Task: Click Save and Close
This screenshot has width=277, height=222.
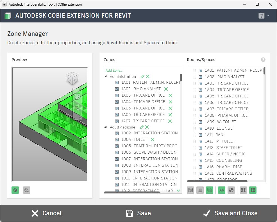Action: [230, 213]
